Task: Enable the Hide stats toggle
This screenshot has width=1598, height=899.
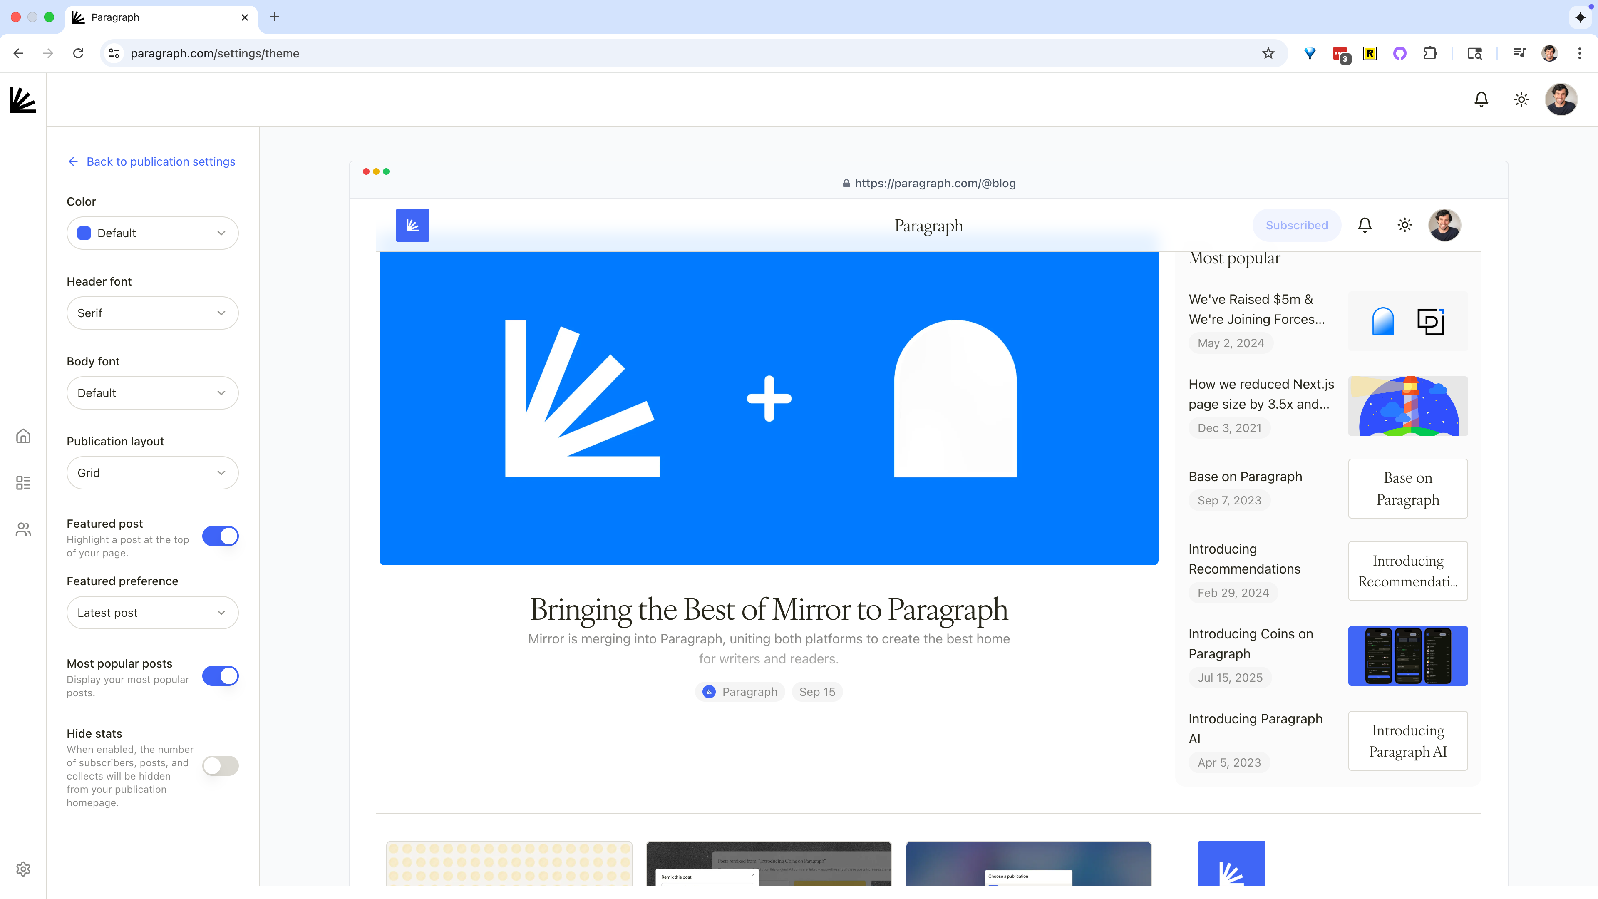Action: click(220, 766)
